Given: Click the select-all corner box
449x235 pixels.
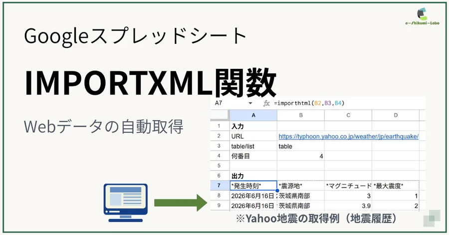Looking at the screenshot, I should click(220, 115).
